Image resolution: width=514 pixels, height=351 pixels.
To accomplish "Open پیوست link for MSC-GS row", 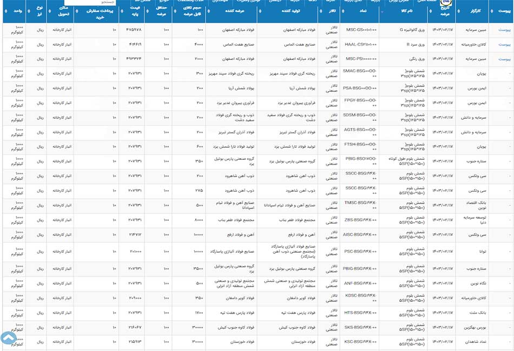I will pos(504,30).
